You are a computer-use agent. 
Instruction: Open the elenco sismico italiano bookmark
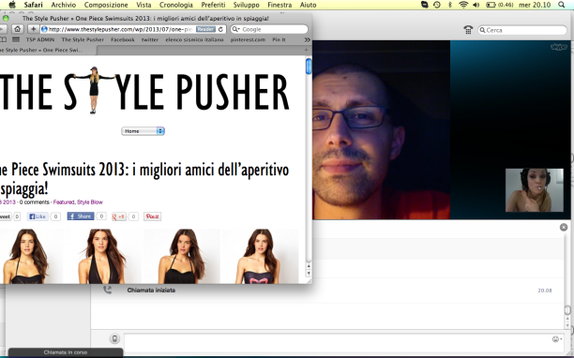tap(194, 39)
